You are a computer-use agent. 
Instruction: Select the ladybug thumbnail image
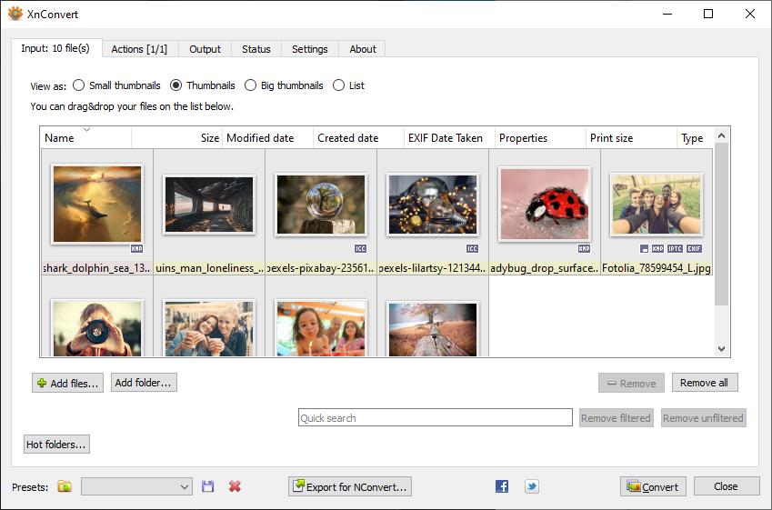click(x=544, y=205)
